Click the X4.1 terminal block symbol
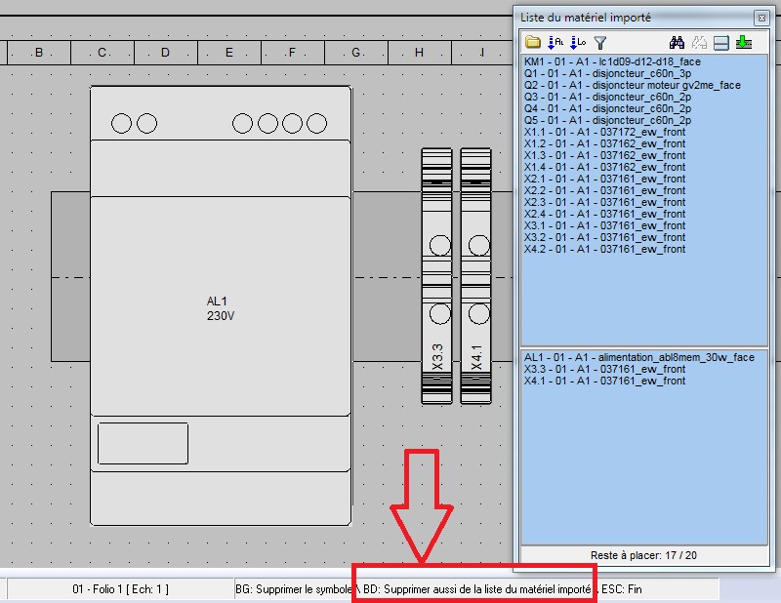Screen dimensions: 781x603 click(x=475, y=275)
